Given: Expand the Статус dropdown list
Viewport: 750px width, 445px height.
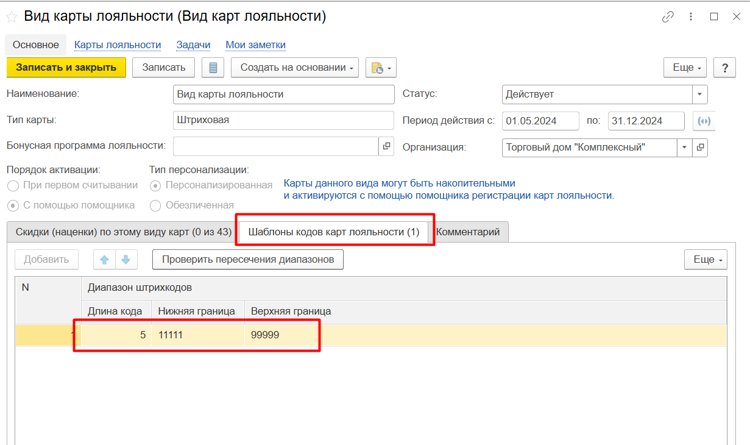Looking at the screenshot, I should (700, 94).
